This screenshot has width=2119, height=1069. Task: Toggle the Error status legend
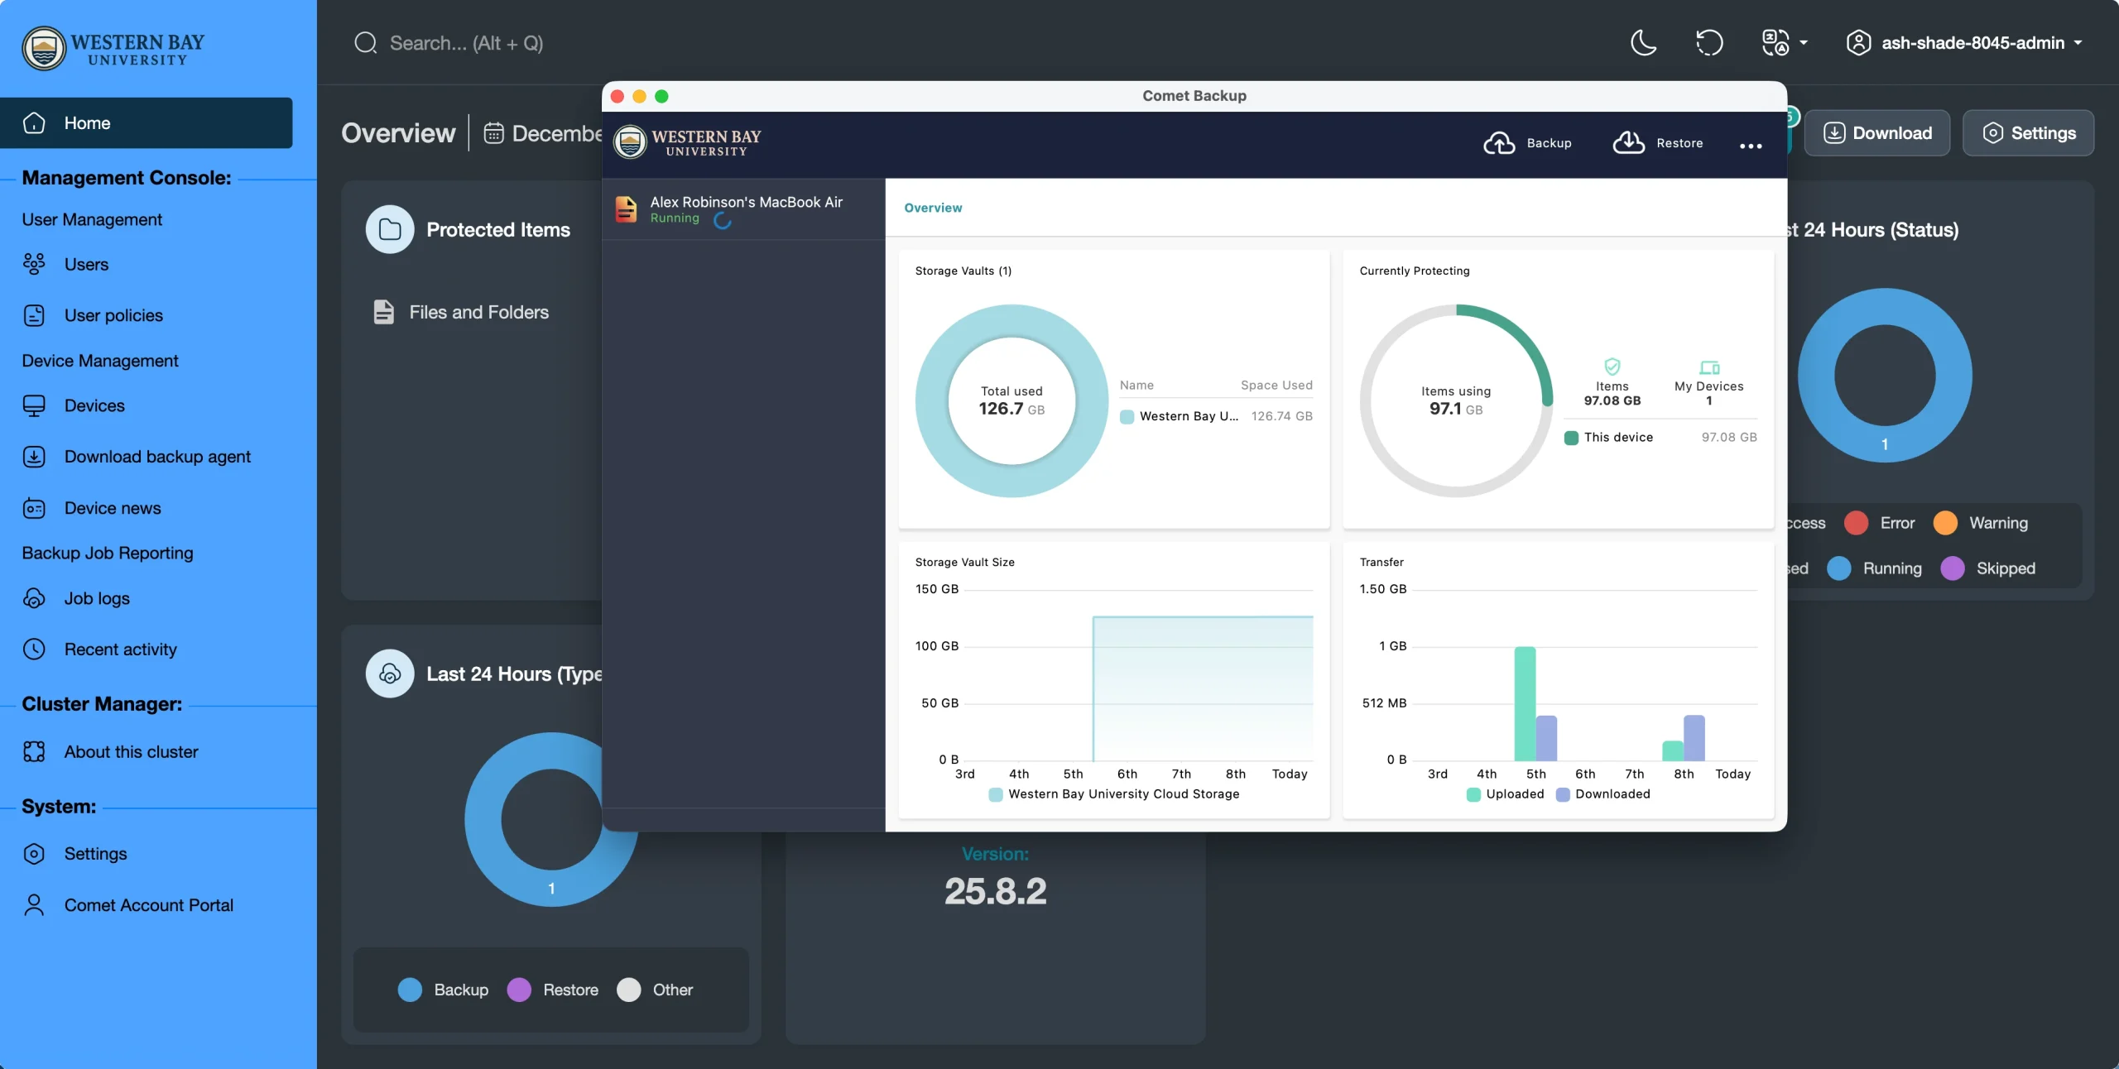1879,523
